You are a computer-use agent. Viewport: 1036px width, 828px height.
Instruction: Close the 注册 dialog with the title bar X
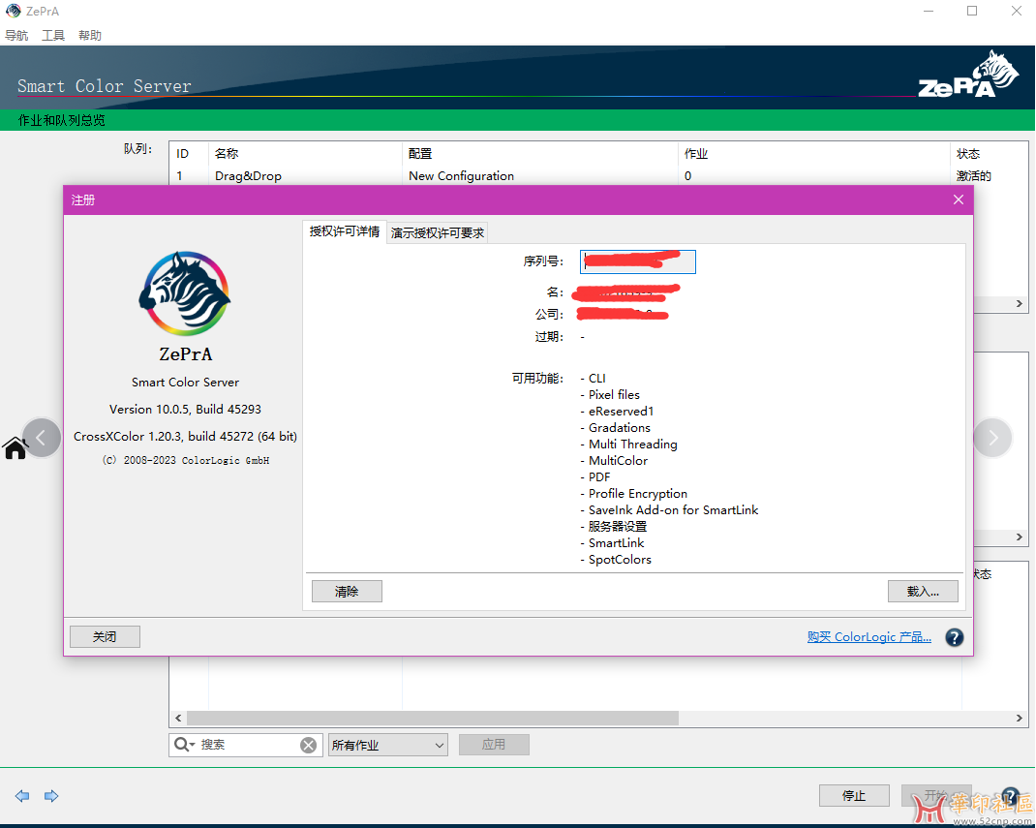[x=958, y=199]
